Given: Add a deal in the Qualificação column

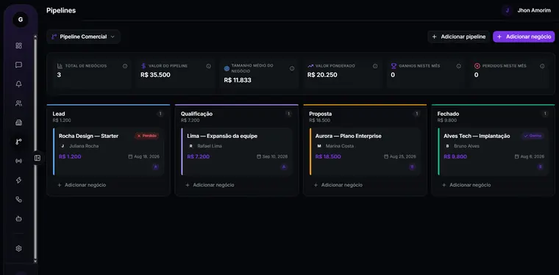Looking at the screenshot, I should [210, 185].
